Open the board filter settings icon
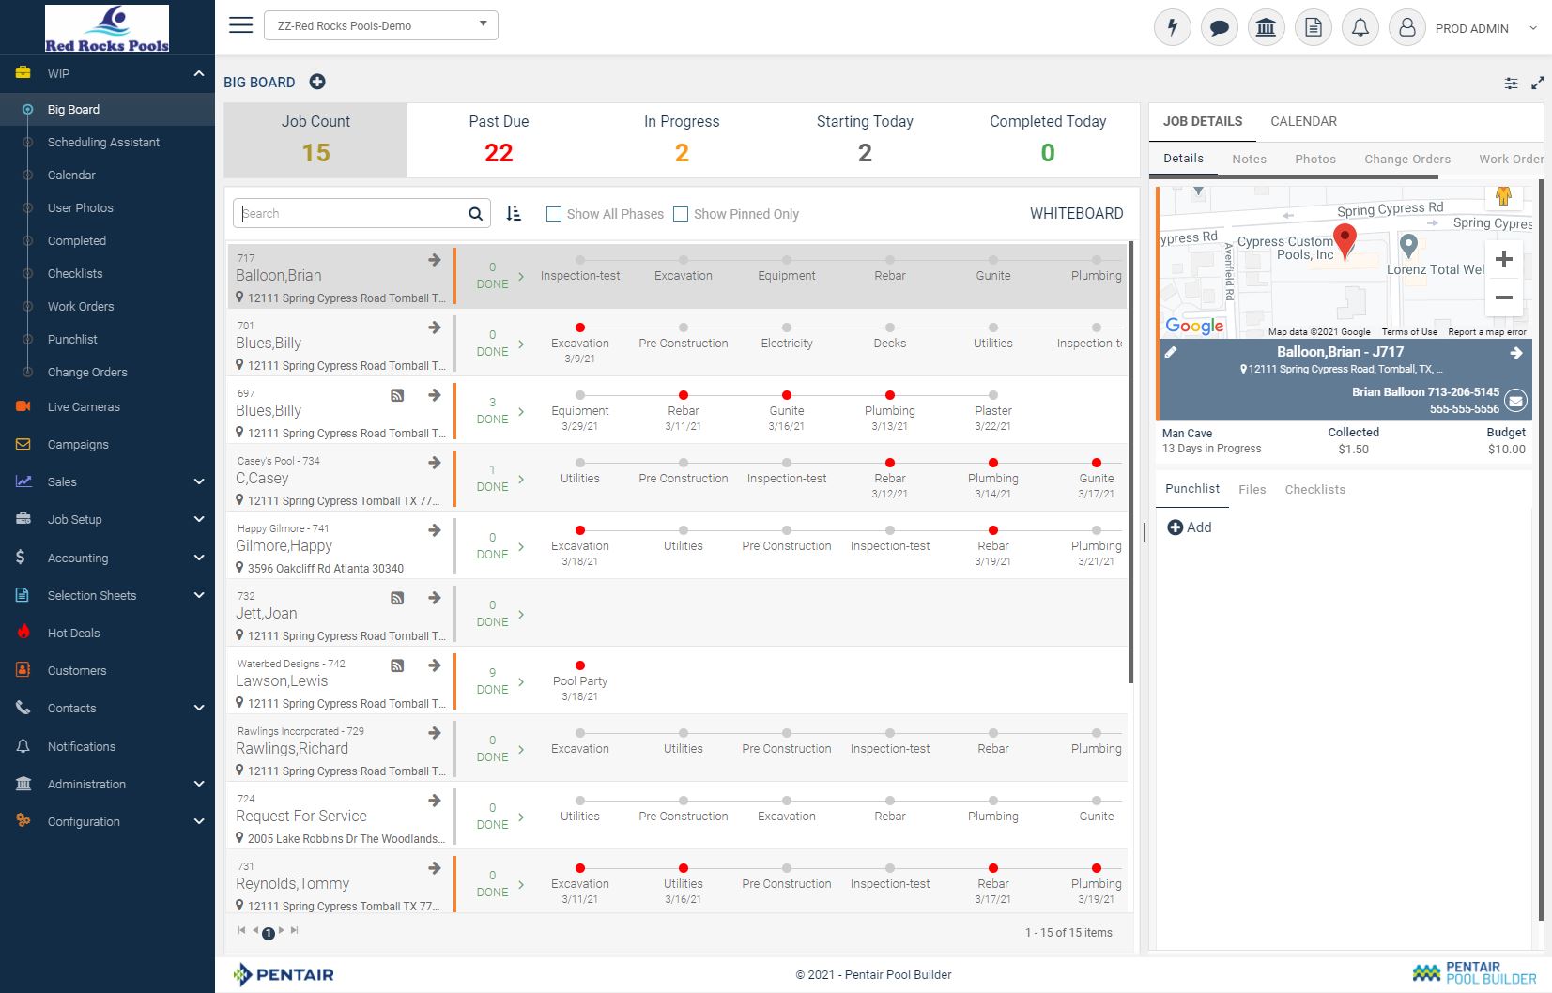Viewport: 1552px width, 993px height. (x=1511, y=84)
